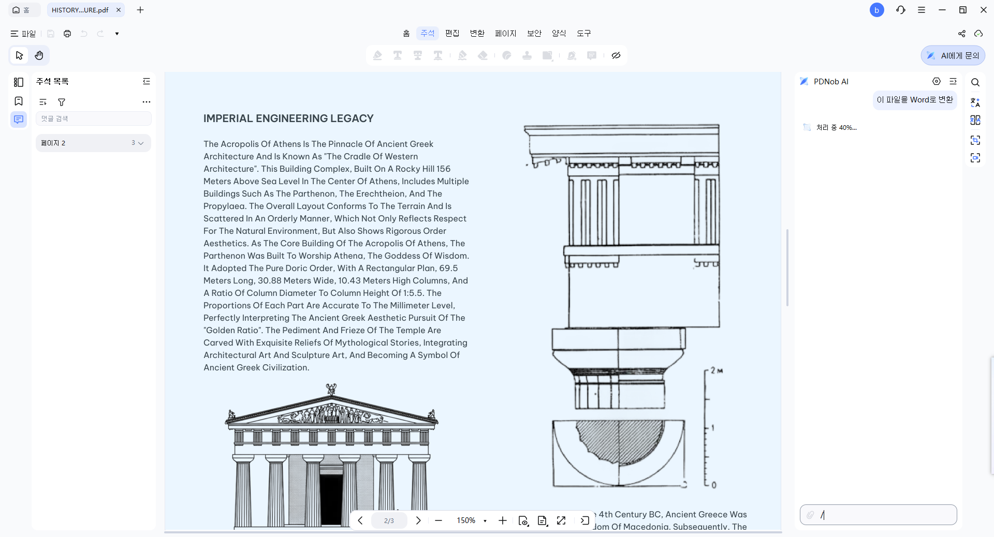Open the quick access toolbar dropdown arrow
The image size is (994, 537).
pos(117,34)
